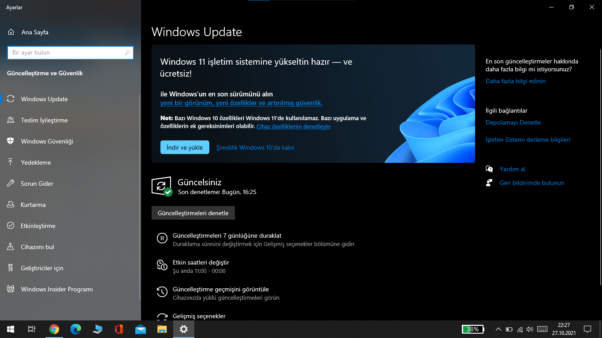
Task: Choose 'Şimdilik Windows 10'da kalın' link
Action: click(255, 147)
